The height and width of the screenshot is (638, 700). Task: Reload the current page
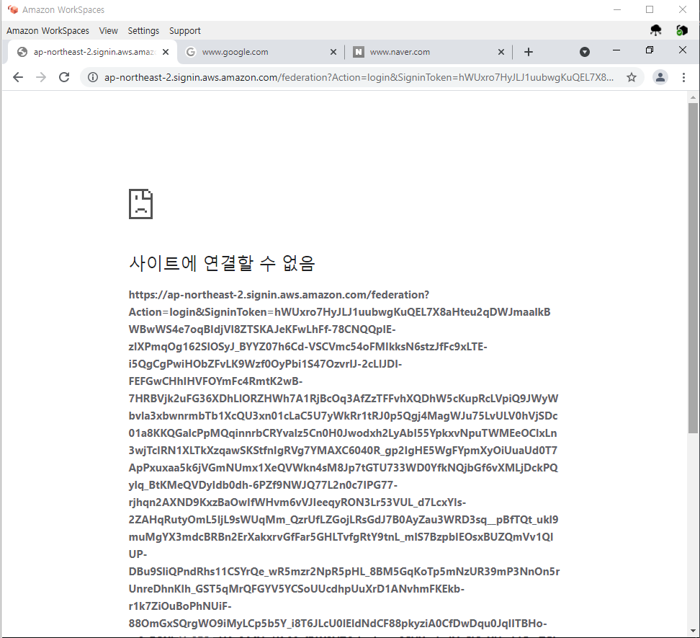64,77
